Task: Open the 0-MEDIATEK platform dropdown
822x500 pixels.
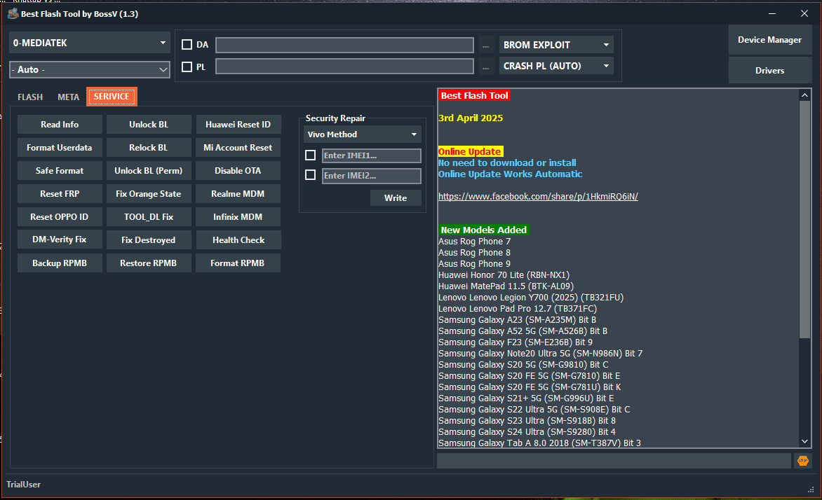Action: point(90,43)
